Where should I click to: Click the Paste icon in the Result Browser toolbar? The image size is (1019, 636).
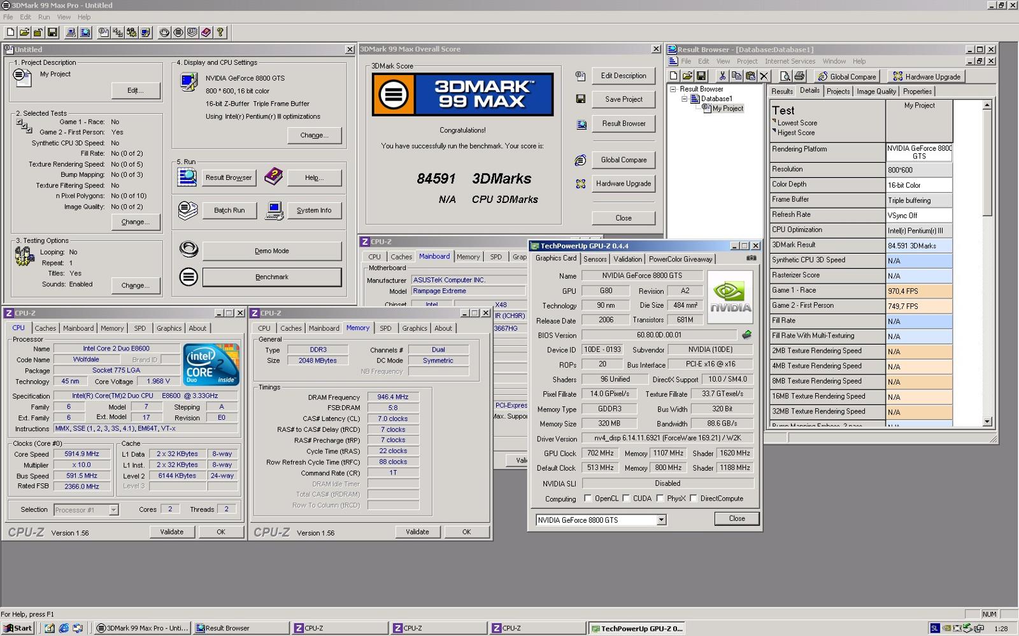pos(750,76)
